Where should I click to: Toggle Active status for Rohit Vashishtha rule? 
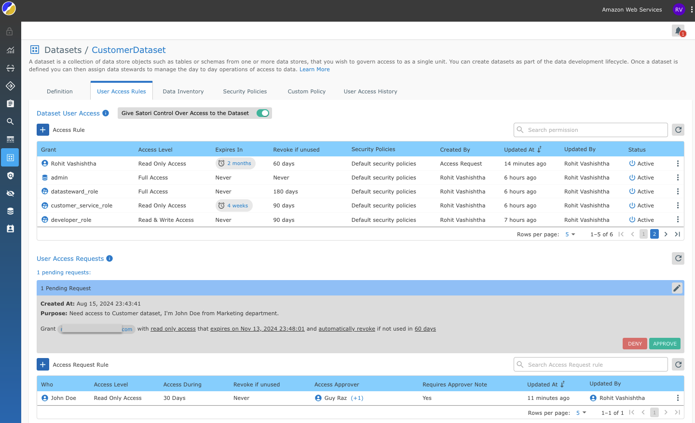pyautogui.click(x=632, y=164)
